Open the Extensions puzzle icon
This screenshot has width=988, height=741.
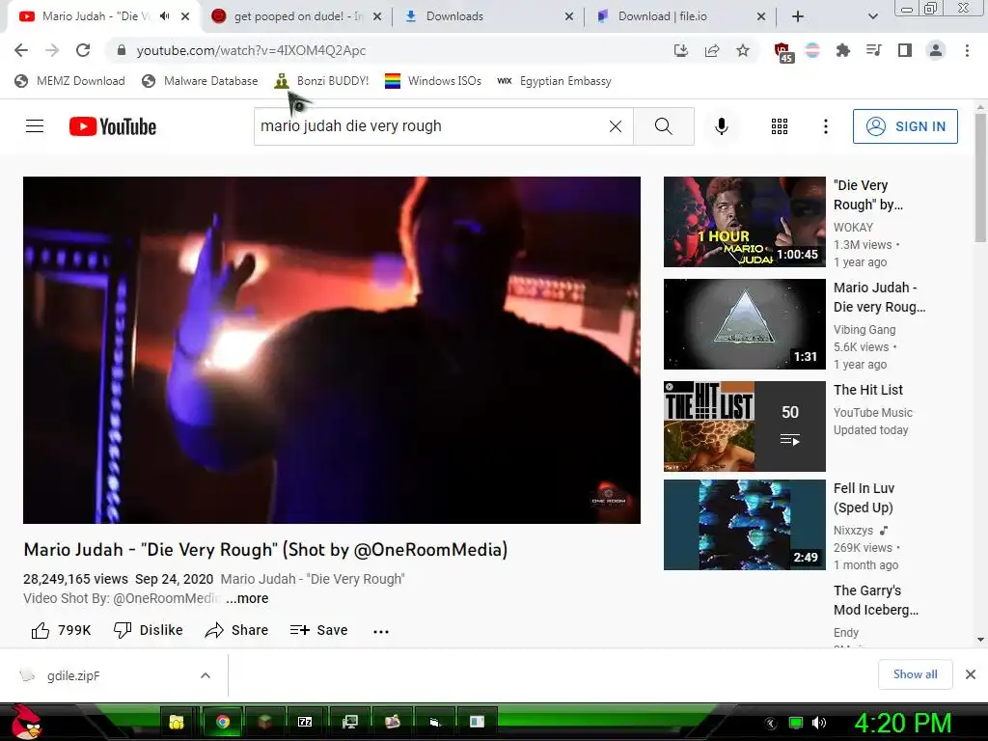click(843, 50)
